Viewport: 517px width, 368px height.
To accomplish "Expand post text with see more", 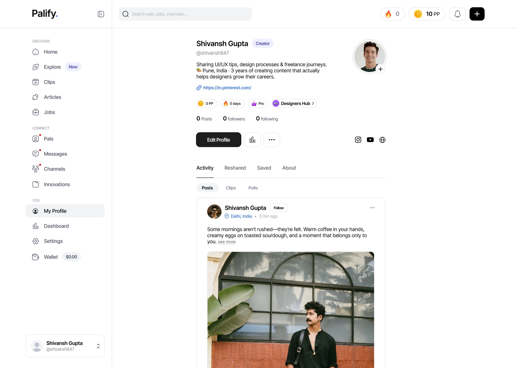I will click(x=227, y=242).
